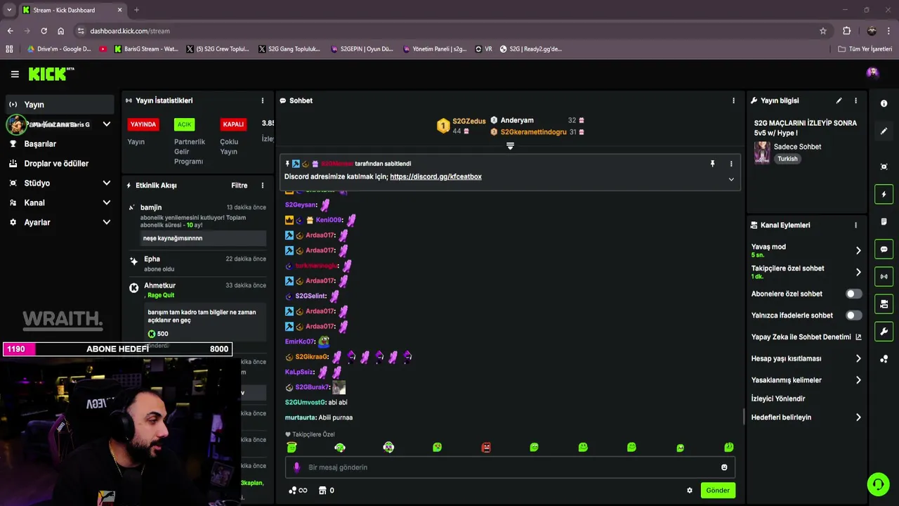Viewport: 899px width, 506px height.
Task: Edit stream info with pencil icon
Action: [x=839, y=100]
